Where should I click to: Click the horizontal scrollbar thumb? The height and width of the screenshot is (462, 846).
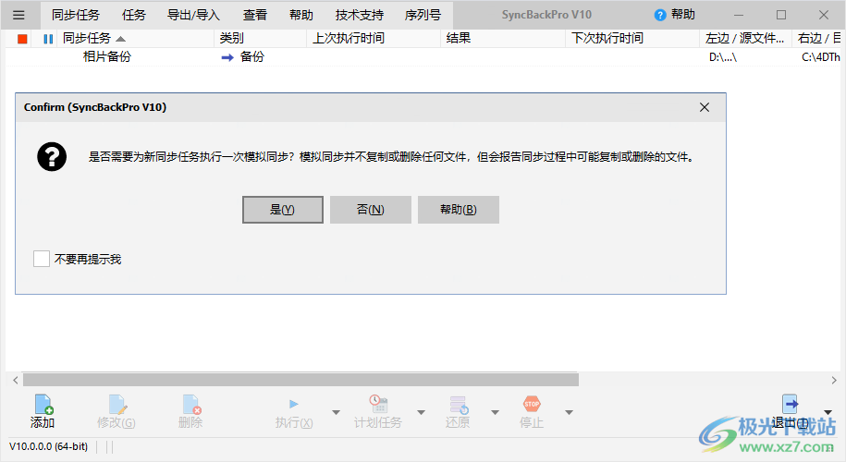point(300,380)
